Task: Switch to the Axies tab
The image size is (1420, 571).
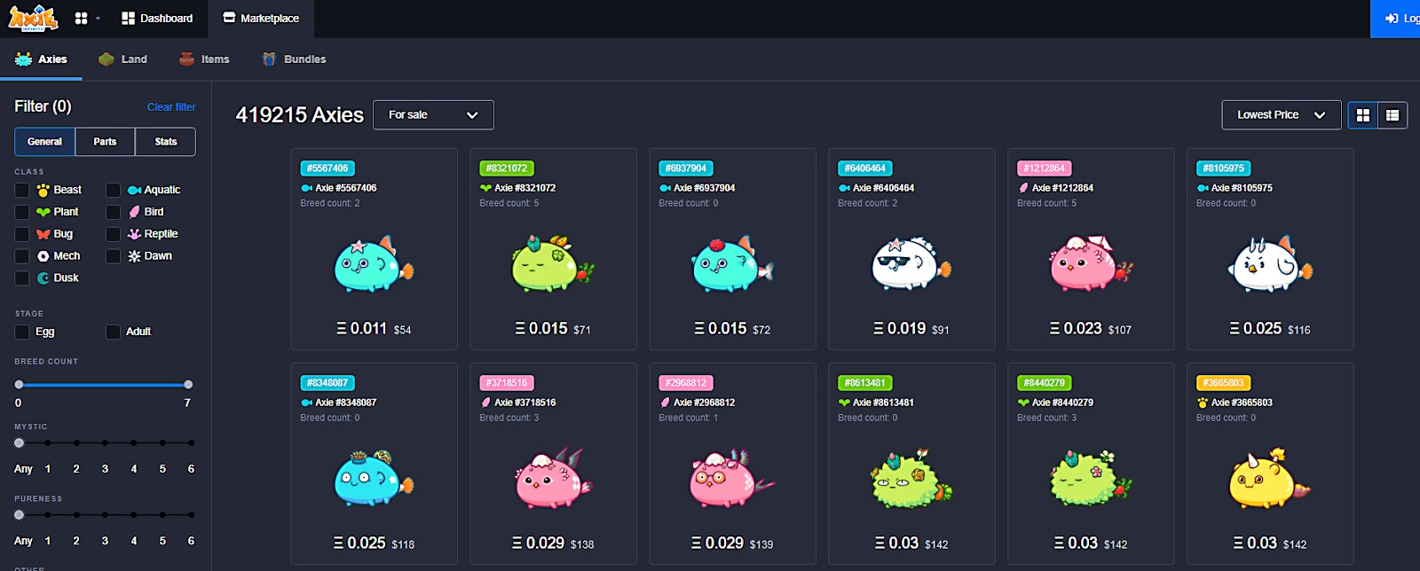Action: coord(41,59)
